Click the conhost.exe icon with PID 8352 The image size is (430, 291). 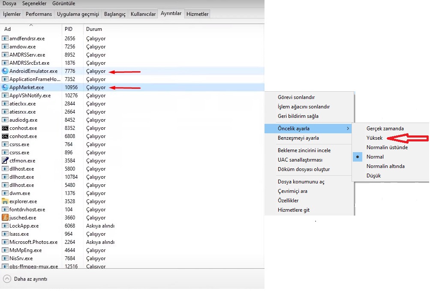point(5,128)
